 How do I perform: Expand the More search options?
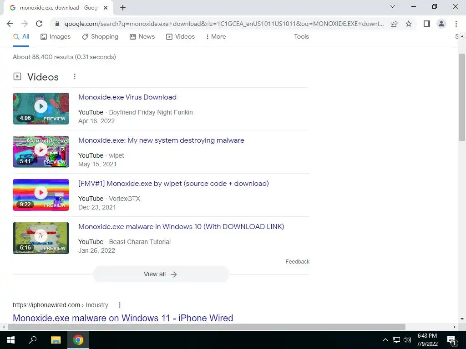(216, 36)
